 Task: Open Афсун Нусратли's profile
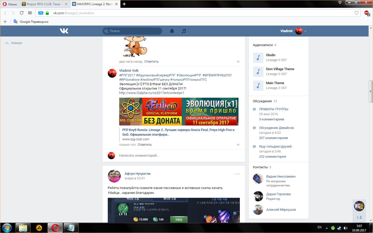(137, 173)
